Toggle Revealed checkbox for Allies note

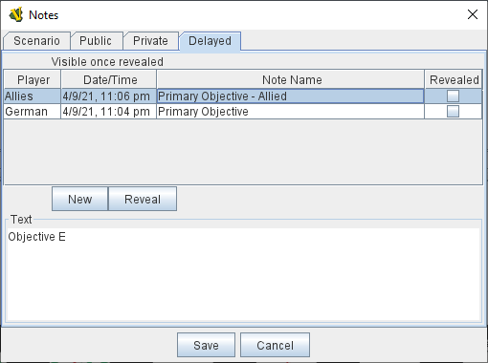click(453, 96)
